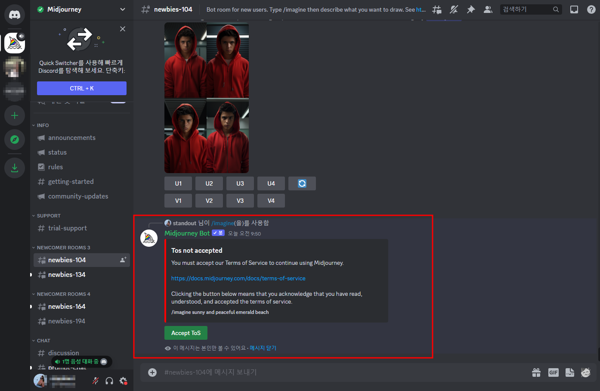Show the member list icon
This screenshot has width=600, height=391.
pyautogui.click(x=488, y=9)
